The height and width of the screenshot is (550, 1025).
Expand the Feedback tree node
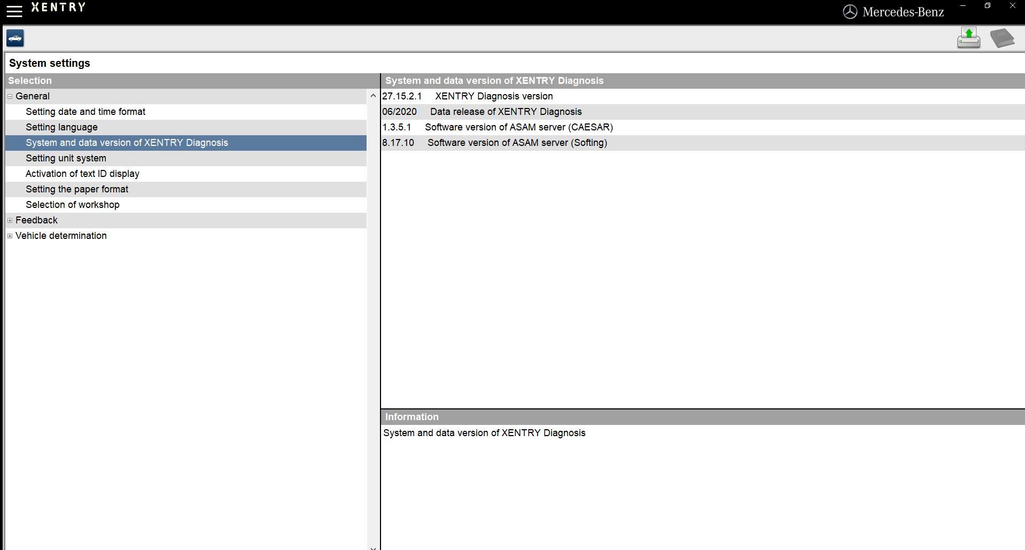(x=10, y=220)
